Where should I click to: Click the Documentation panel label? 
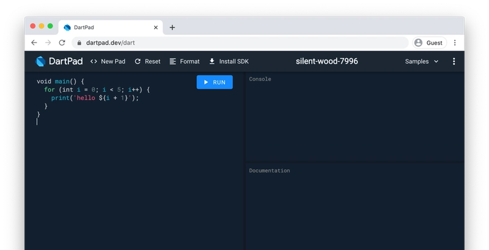(270, 171)
